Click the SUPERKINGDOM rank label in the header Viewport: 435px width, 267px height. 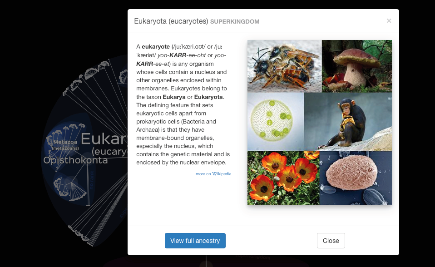click(235, 22)
